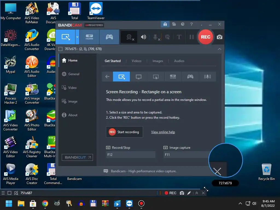Open screen mode dropdown arrow beside rectangle icon
The height and width of the screenshot is (210, 280).
tap(77, 37)
